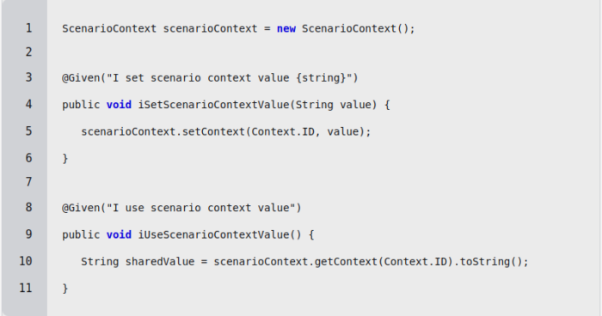Screen dimensions: 602x316
Task: Click line number 11 in the gutter
Action: pos(26,288)
